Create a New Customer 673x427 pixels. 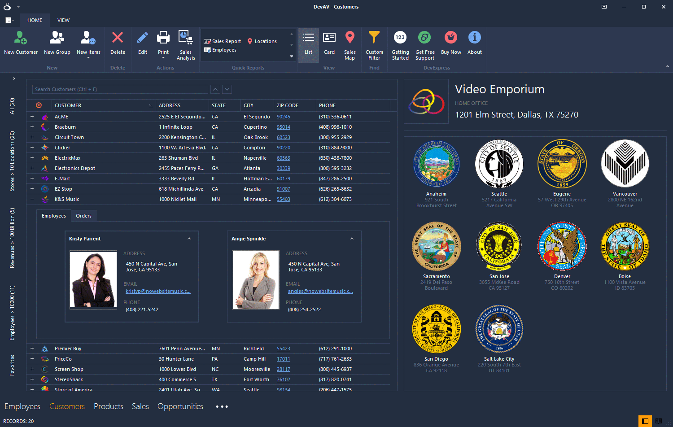pos(21,43)
